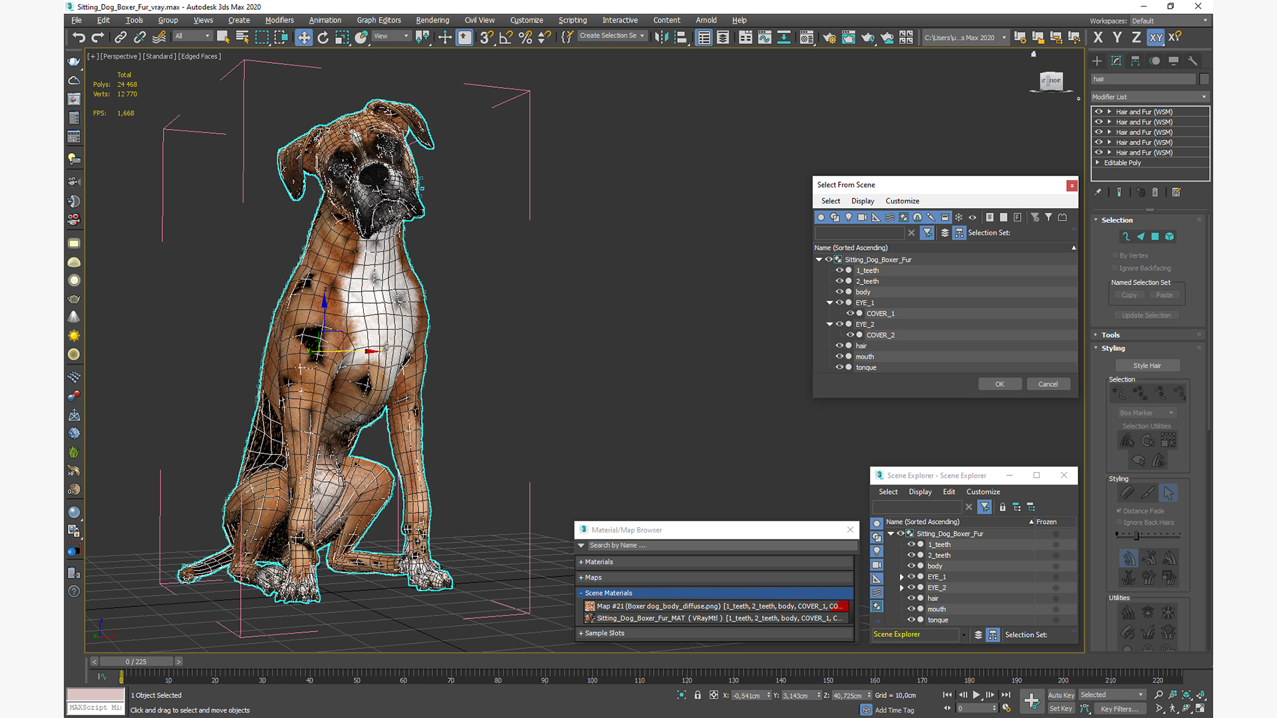Open the Modifier List dropdown

[x=1149, y=97]
